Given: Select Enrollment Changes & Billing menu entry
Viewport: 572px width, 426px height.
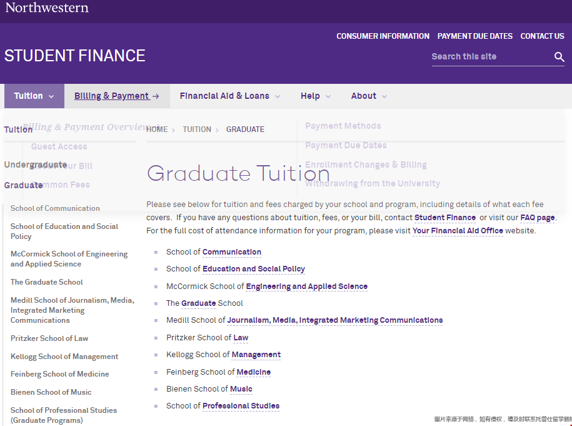Looking at the screenshot, I should 366,165.
